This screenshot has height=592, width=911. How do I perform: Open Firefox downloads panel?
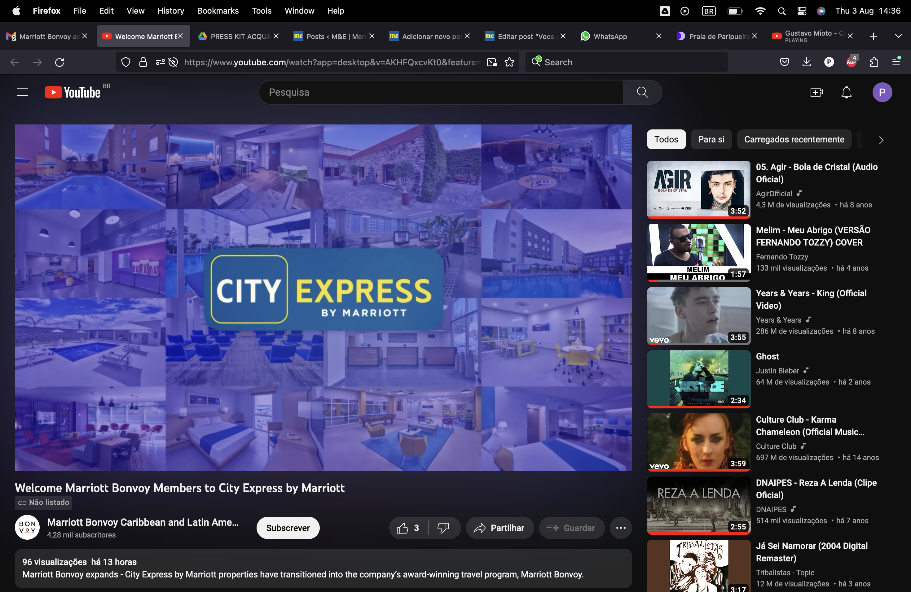(807, 62)
